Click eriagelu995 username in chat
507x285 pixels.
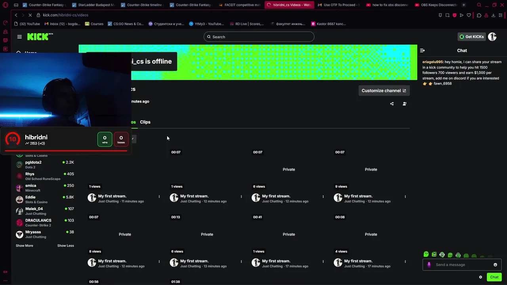click(433, 62)
